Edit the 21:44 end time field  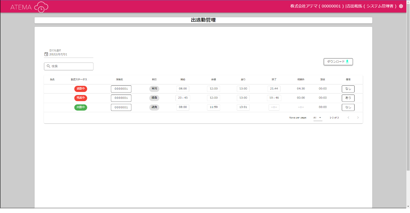274,89
